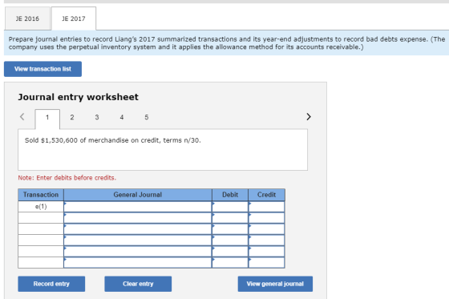This screenshot has width=449, height=299.
Task: Open worksheet entry tab 4
Action: click(122, 117)
